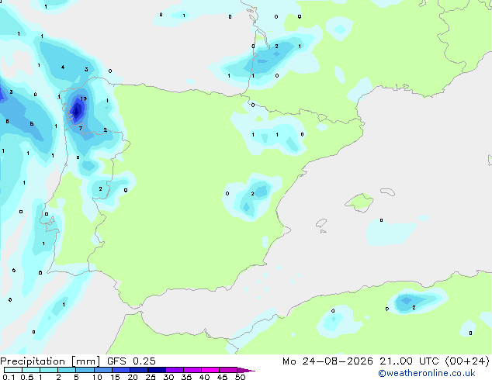Click the Mallorca island outline
The image size is (492, 380).
(359, 203)
